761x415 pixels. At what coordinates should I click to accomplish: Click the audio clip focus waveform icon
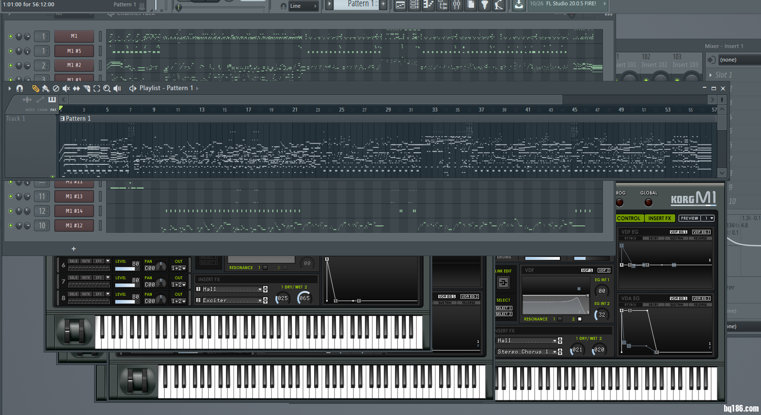click(x=27, y=99)
